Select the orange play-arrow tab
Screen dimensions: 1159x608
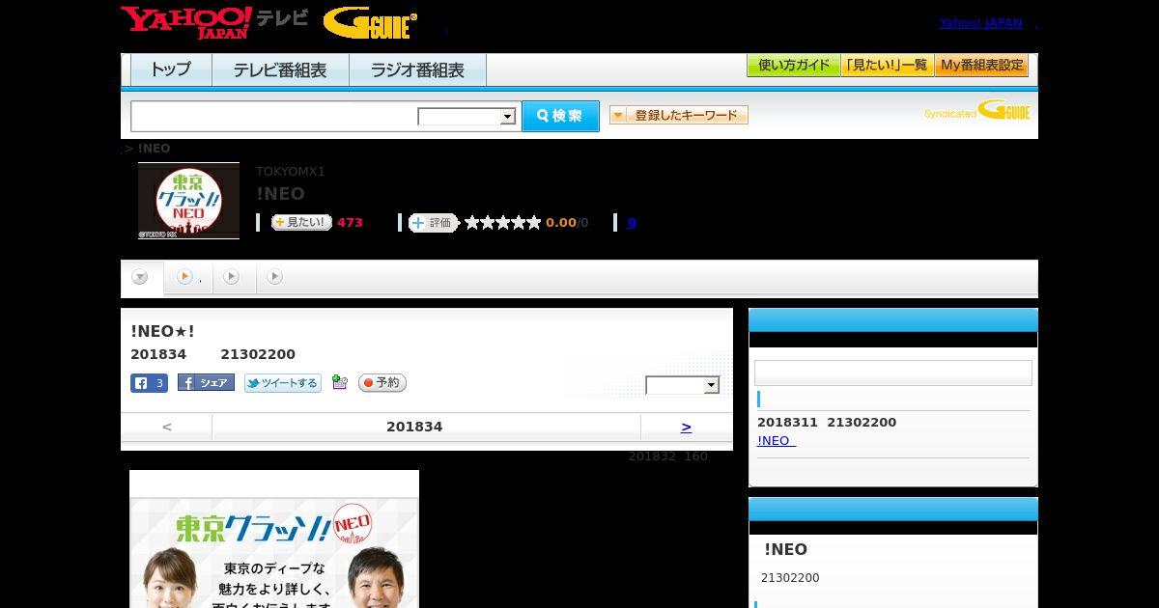click(188, 277)
